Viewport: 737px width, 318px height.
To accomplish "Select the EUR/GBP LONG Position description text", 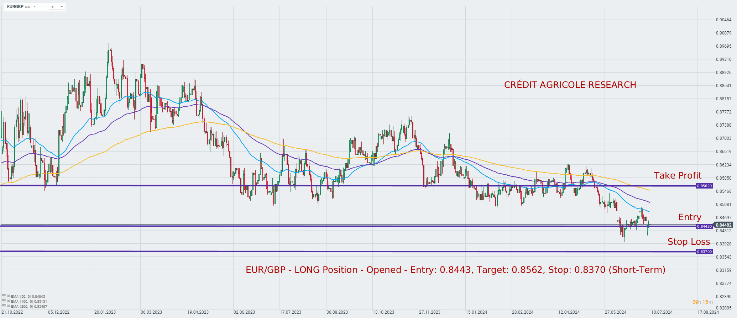I will [455, 270].
